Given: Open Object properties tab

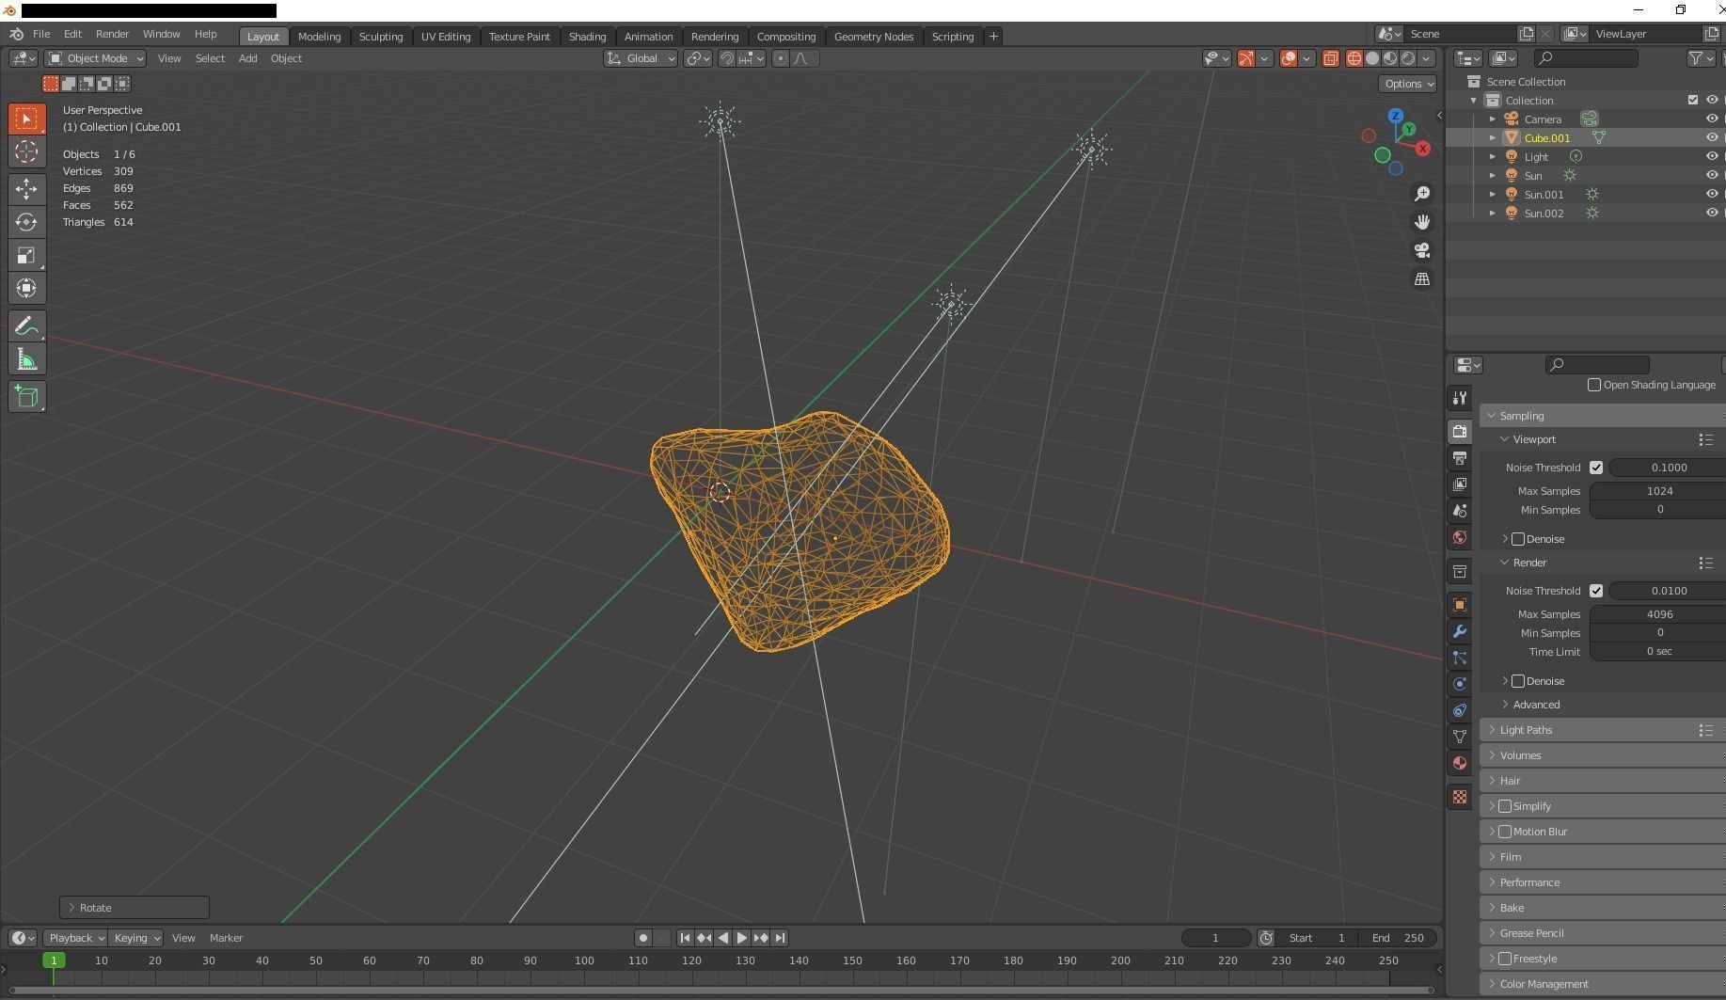Looking at the screenshot, I should [x=1460, y=605].
